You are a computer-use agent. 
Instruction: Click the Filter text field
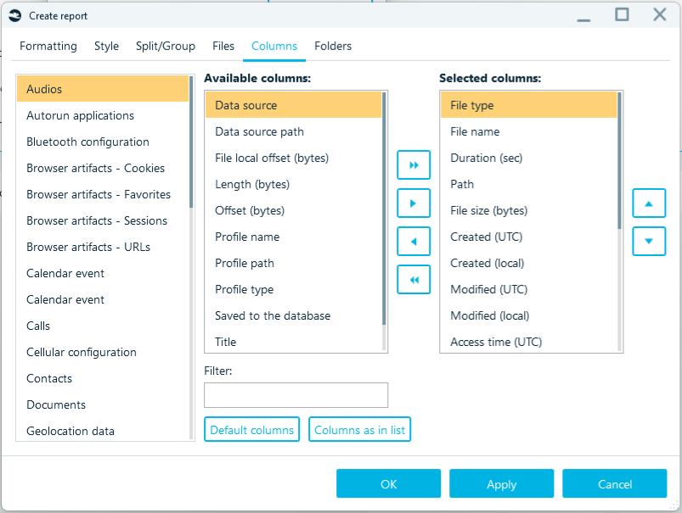coord(296,395)
